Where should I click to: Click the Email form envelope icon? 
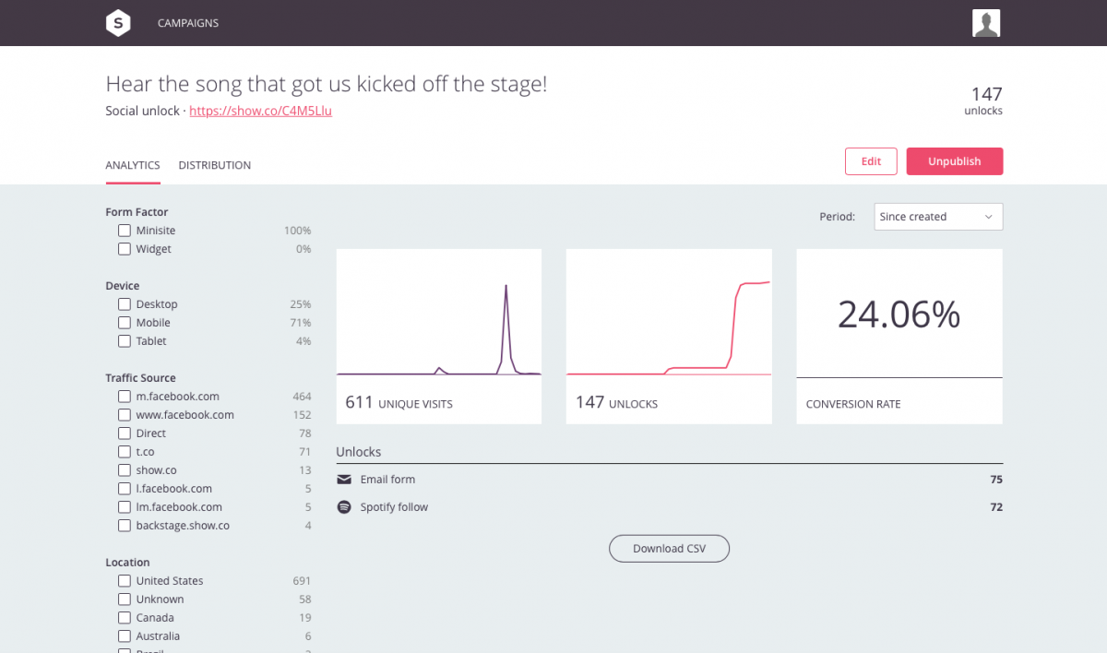point(344,480)
